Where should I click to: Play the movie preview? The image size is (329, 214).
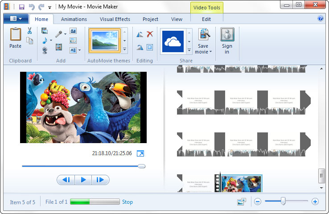tap(83, 180)
